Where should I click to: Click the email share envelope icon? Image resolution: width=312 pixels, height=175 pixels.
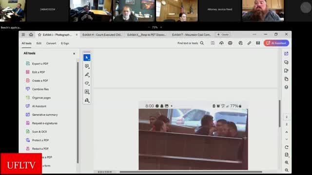pyautogui.click(x=258, y=43)
